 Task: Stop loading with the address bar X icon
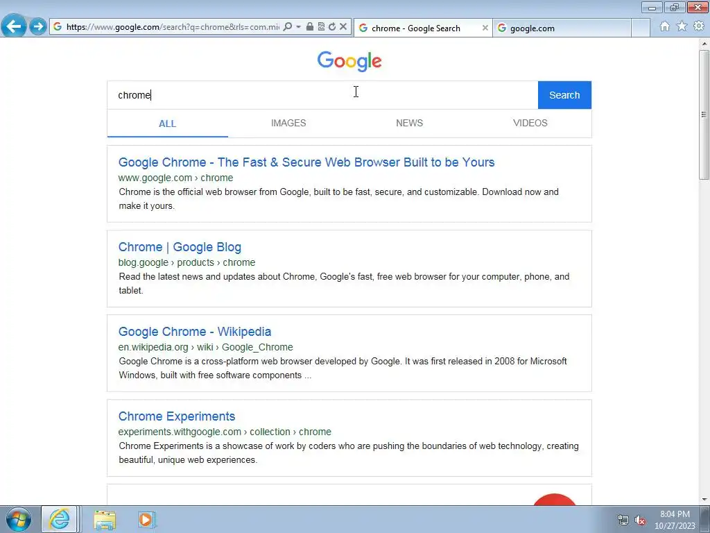pyautogui.click(x=343, y=27)
